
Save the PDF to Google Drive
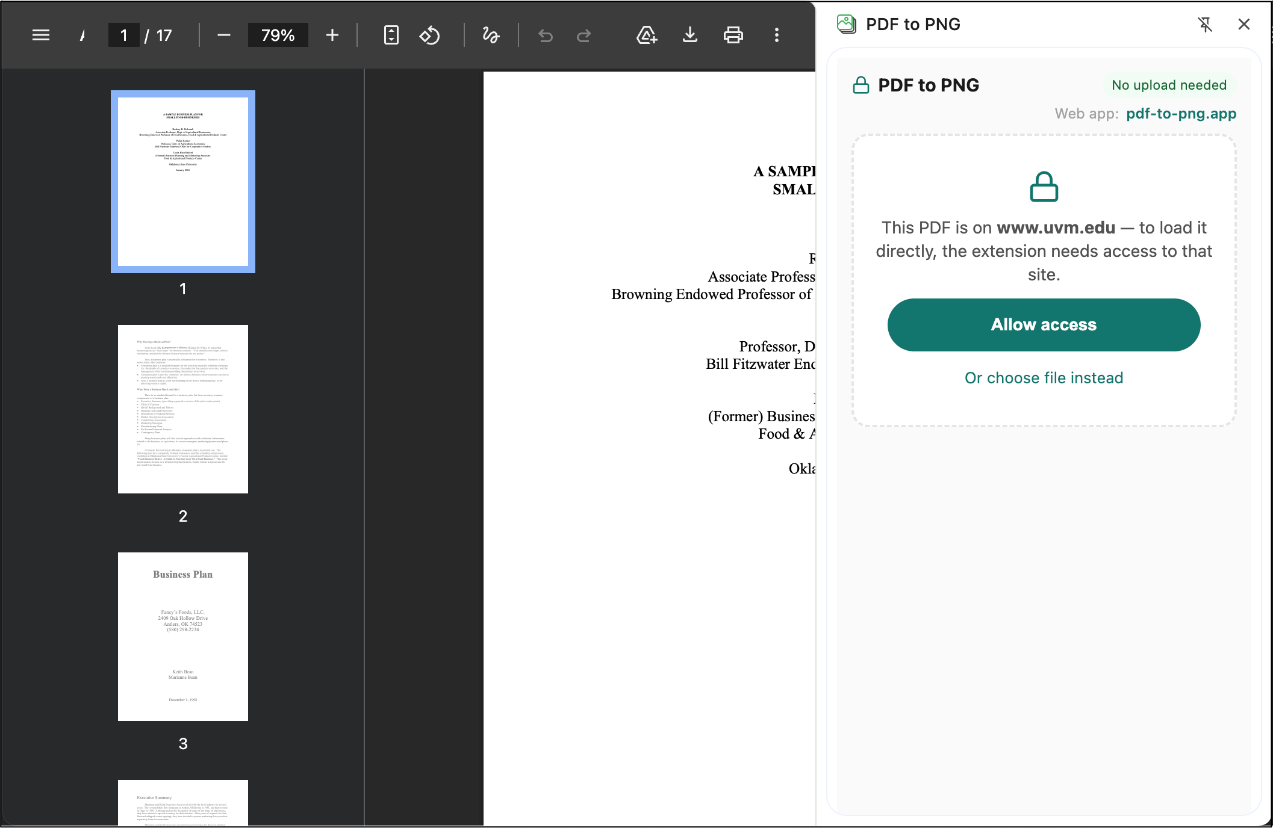[x=646, y=35]
